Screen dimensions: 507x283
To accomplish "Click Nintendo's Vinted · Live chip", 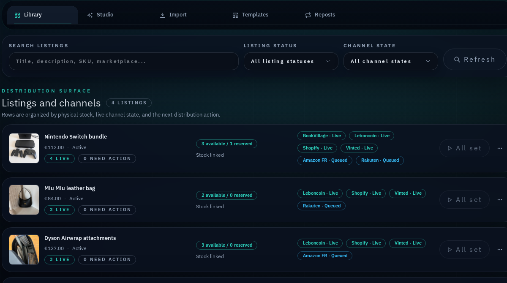I will coord(359,148).
